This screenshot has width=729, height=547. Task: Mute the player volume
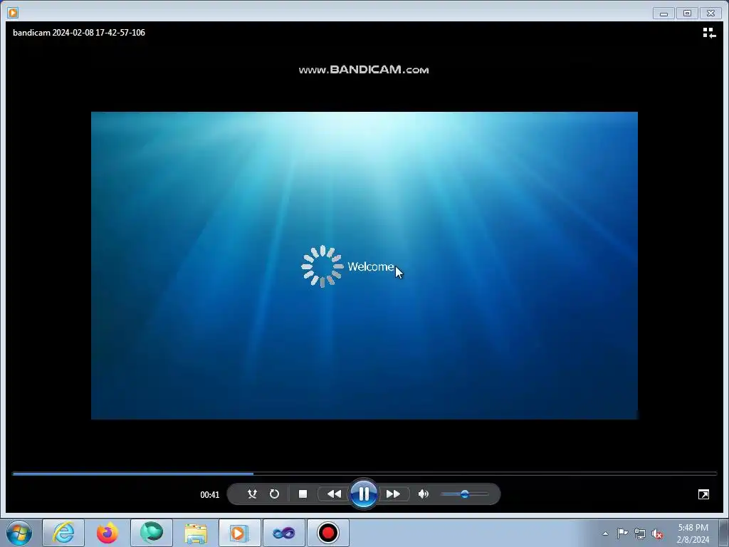pyautogui.click(x=424, y=494)
